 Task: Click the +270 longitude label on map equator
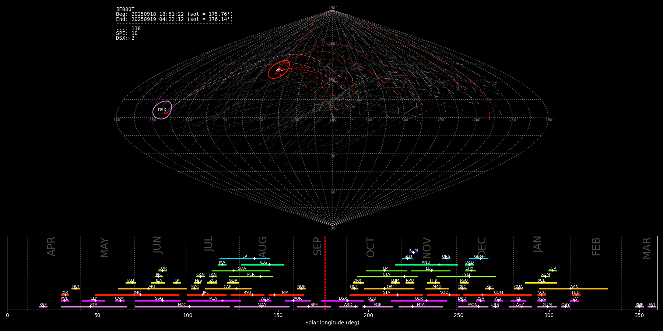439,120
